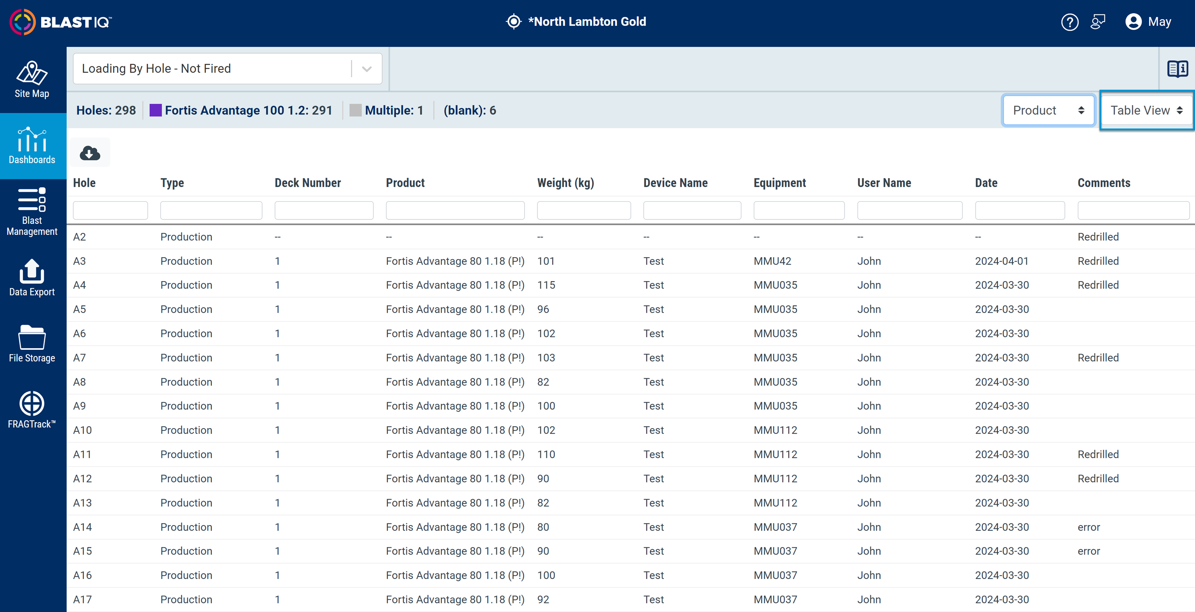Sort by the Deck Number column header
Viewport: 1195px width, 612px height.
tap(307, 183)
